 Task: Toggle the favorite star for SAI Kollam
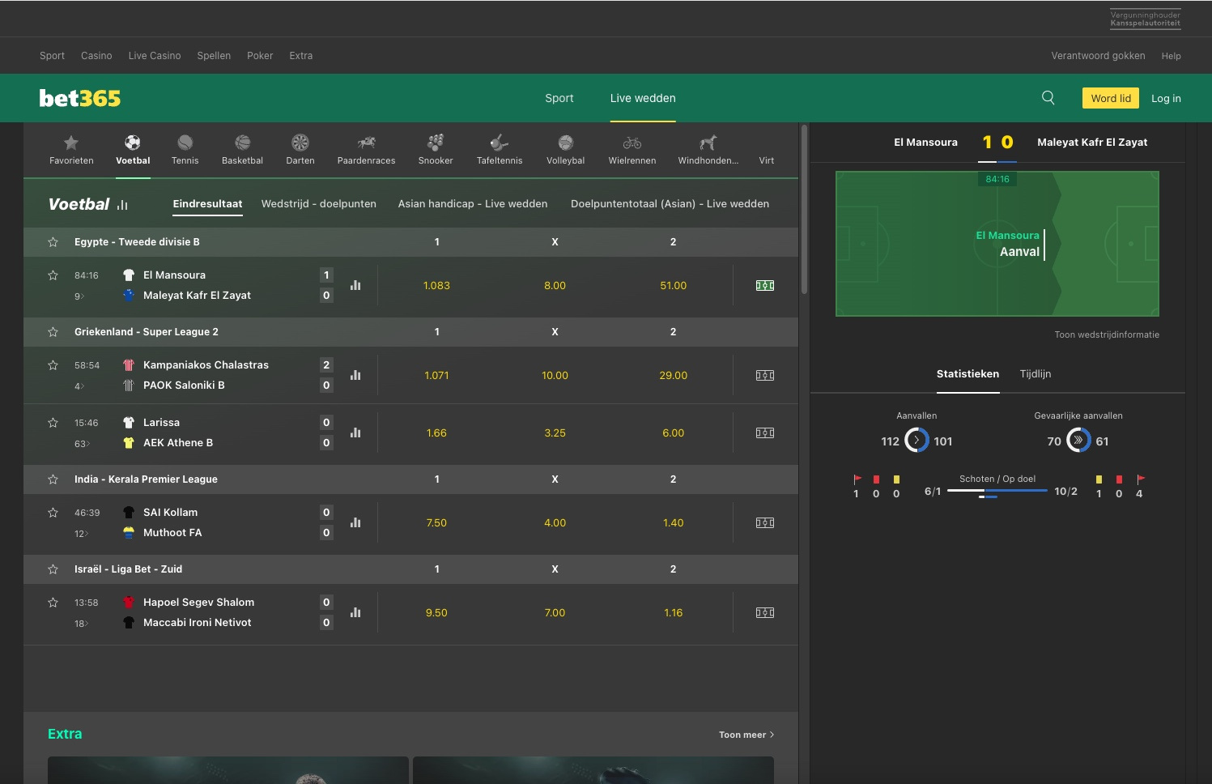coord(53,513)
